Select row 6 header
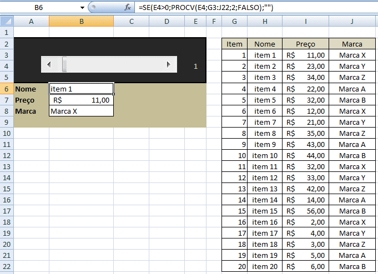The height and width of the screenshot is (274, 378). [7, 89]
